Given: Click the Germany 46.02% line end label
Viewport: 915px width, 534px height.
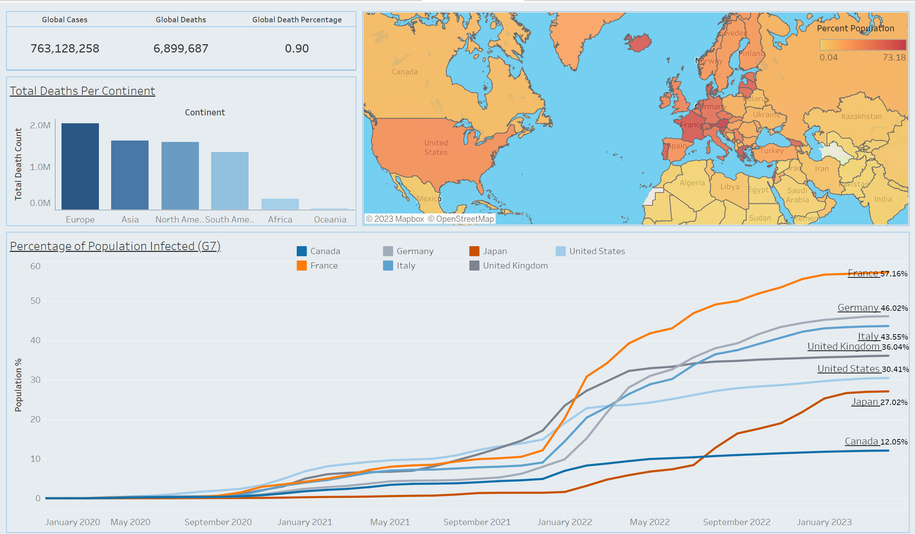Looking at the screenshot, I should point(873,308).
